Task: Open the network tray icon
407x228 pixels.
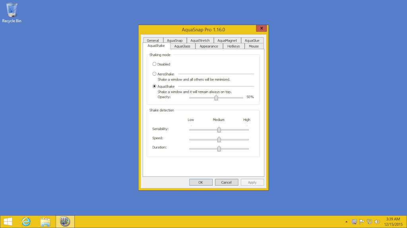Action: (369, 222)
